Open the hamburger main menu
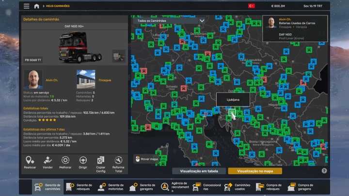The image size is (349, 196). click(x=27, y=6)
